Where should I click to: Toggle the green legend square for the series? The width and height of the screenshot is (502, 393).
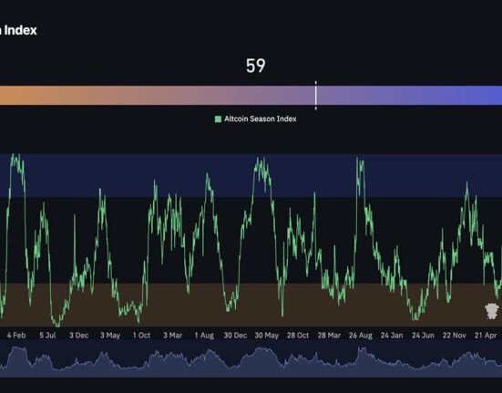[x=218, y=119]
